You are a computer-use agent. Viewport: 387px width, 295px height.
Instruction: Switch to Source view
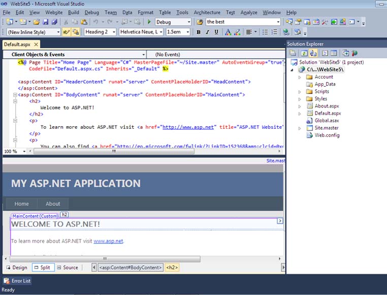(x=68, y=268)
